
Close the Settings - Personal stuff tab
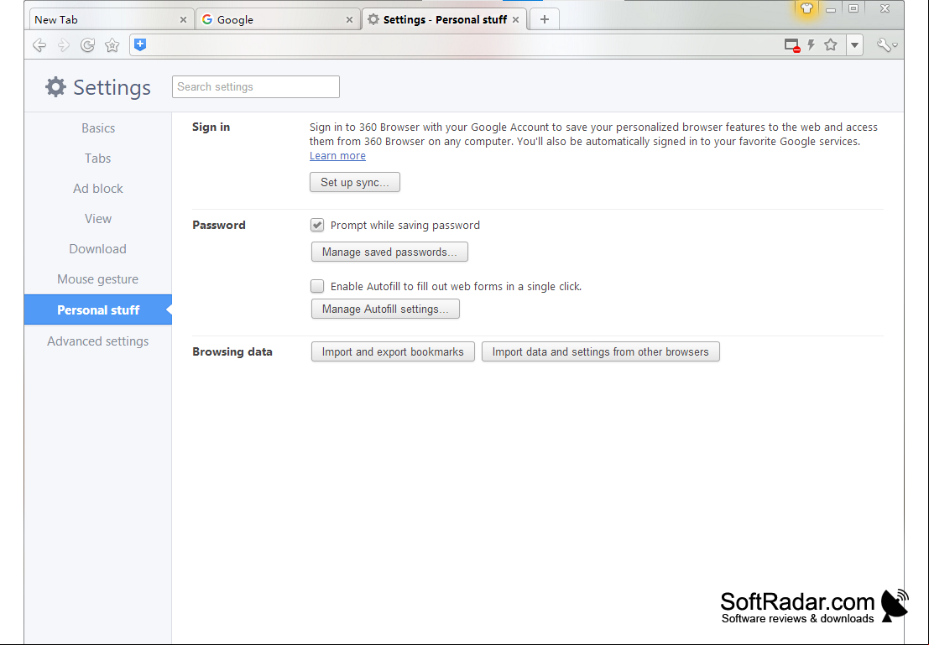515,19
